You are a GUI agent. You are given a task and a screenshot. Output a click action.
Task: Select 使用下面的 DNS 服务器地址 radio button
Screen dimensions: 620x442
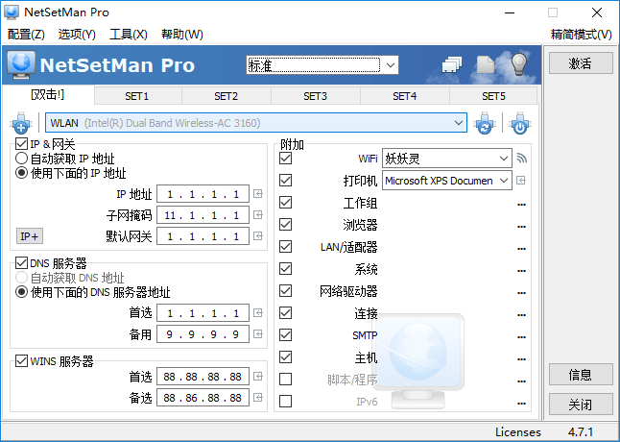click(21, 292)
